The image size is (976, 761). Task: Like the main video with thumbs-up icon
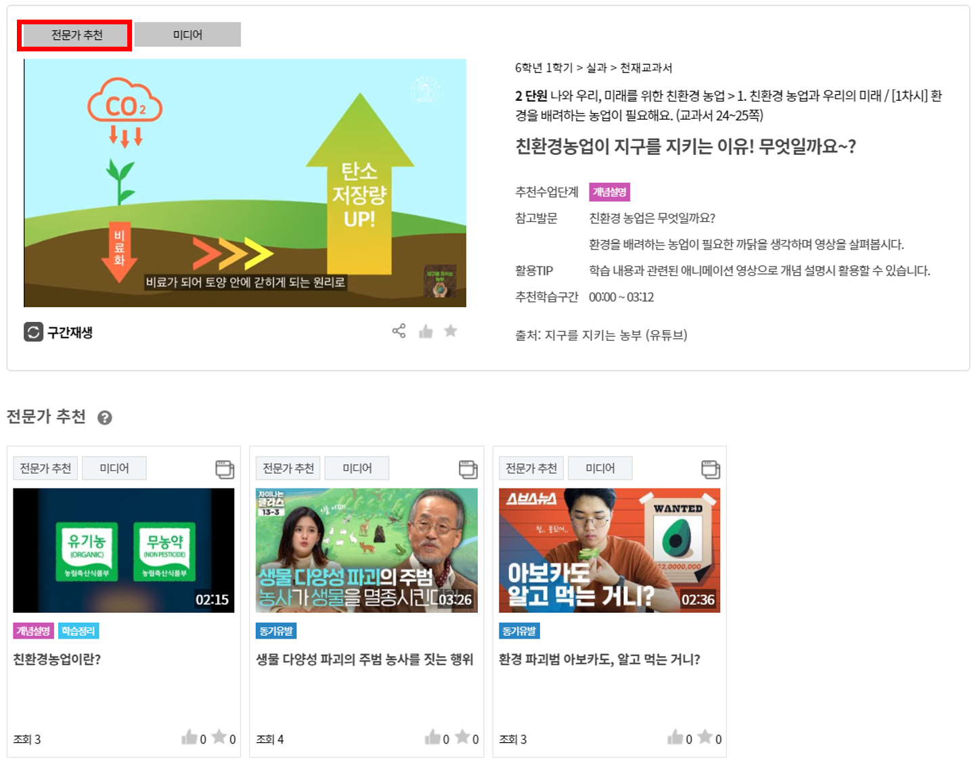pos(426,331)
